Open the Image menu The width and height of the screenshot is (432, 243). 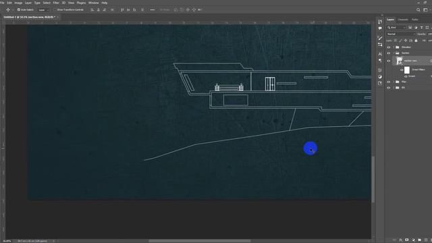[x=18, y=3]
